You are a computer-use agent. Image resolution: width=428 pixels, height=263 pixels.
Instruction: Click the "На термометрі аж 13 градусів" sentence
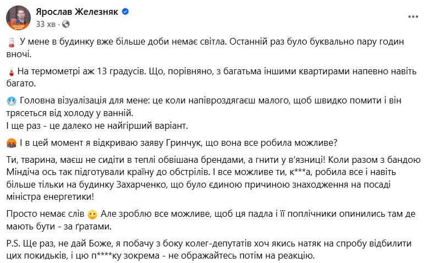pyautogui.click(x=88, y=72)
